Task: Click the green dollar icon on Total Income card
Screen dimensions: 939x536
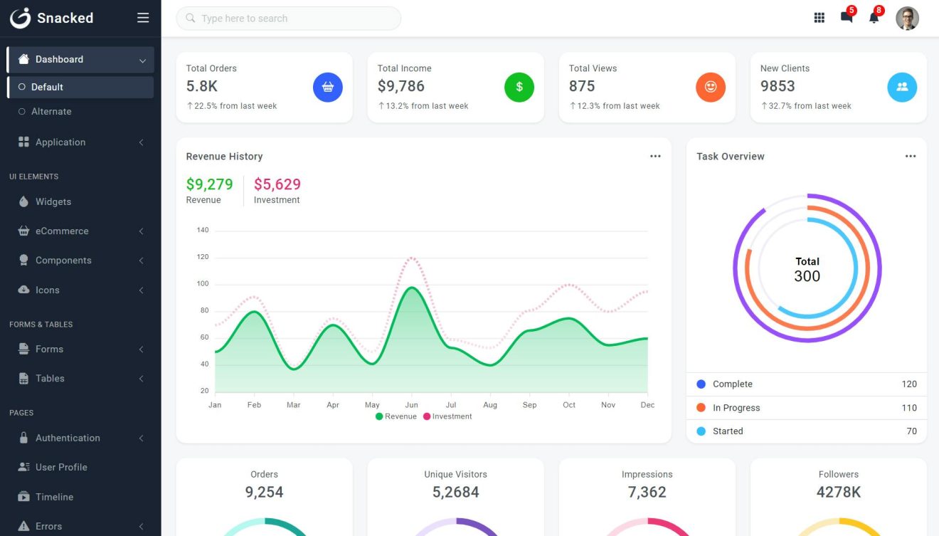Action: 519,86
